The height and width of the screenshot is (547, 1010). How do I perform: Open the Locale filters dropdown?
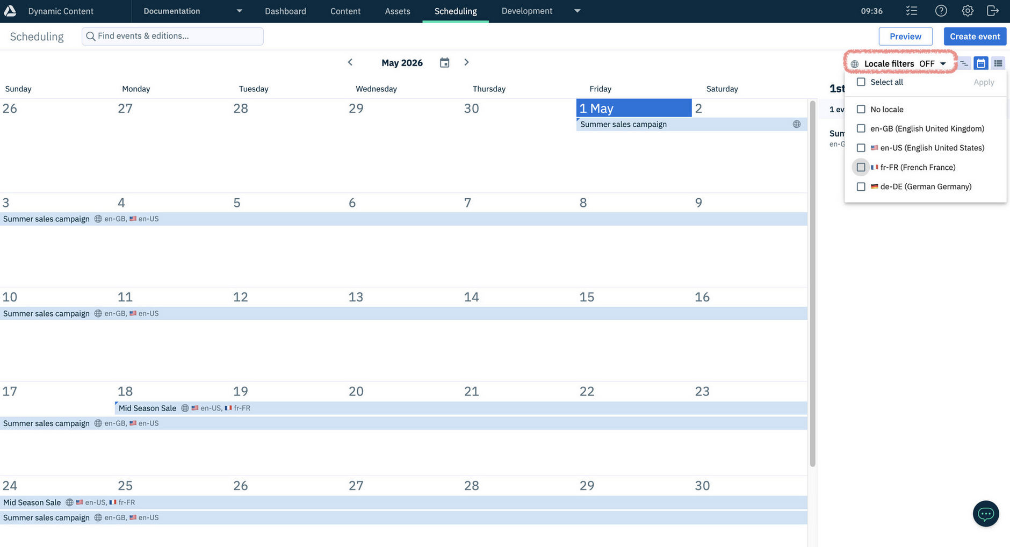899,63
